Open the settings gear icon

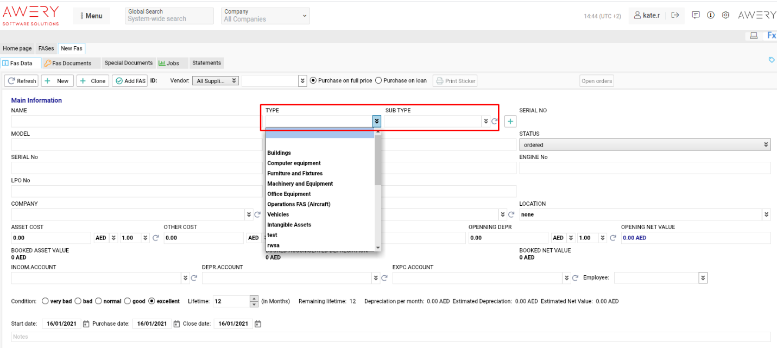tap(725, 15)
